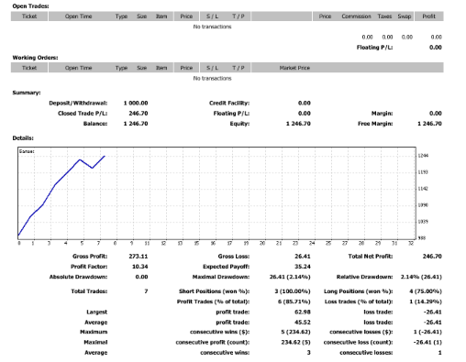Click Market Price header in Working Orders
466x362 pixels.
(x=294, y=68)
